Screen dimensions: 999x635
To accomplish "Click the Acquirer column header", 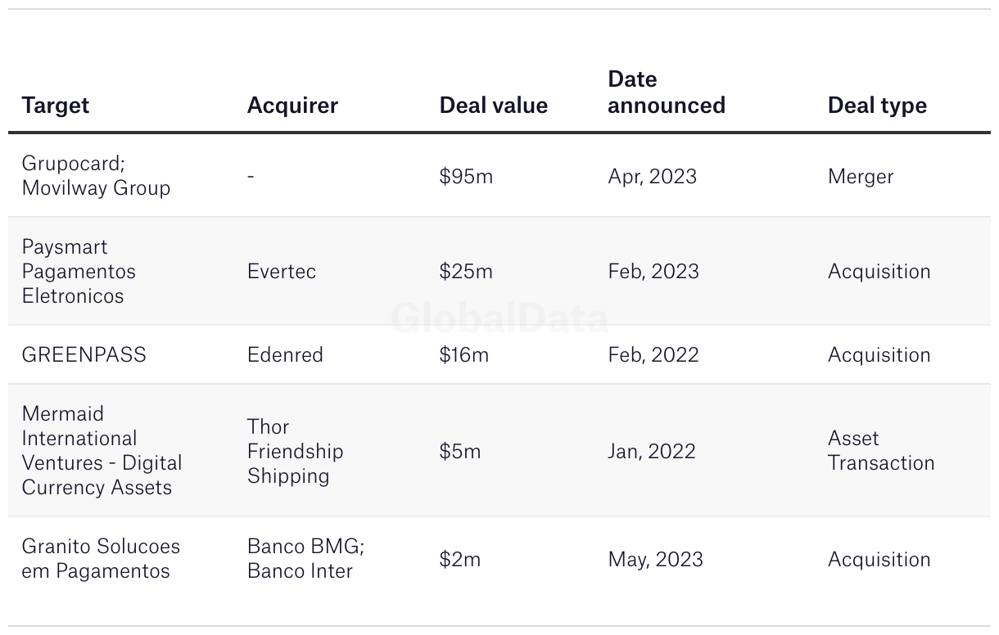I will pyautogui.click(x=292, y=106).
